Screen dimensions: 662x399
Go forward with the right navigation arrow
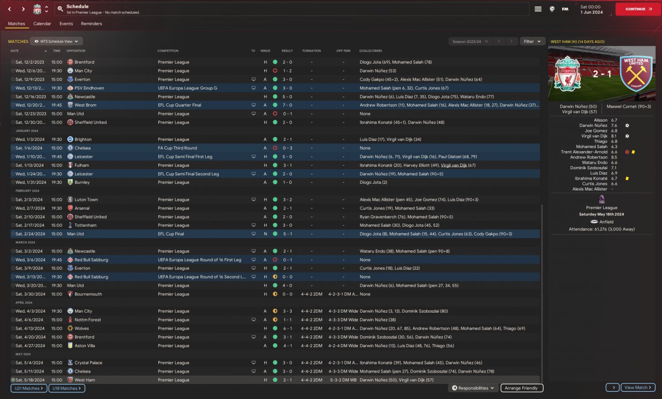pos(23,9)
